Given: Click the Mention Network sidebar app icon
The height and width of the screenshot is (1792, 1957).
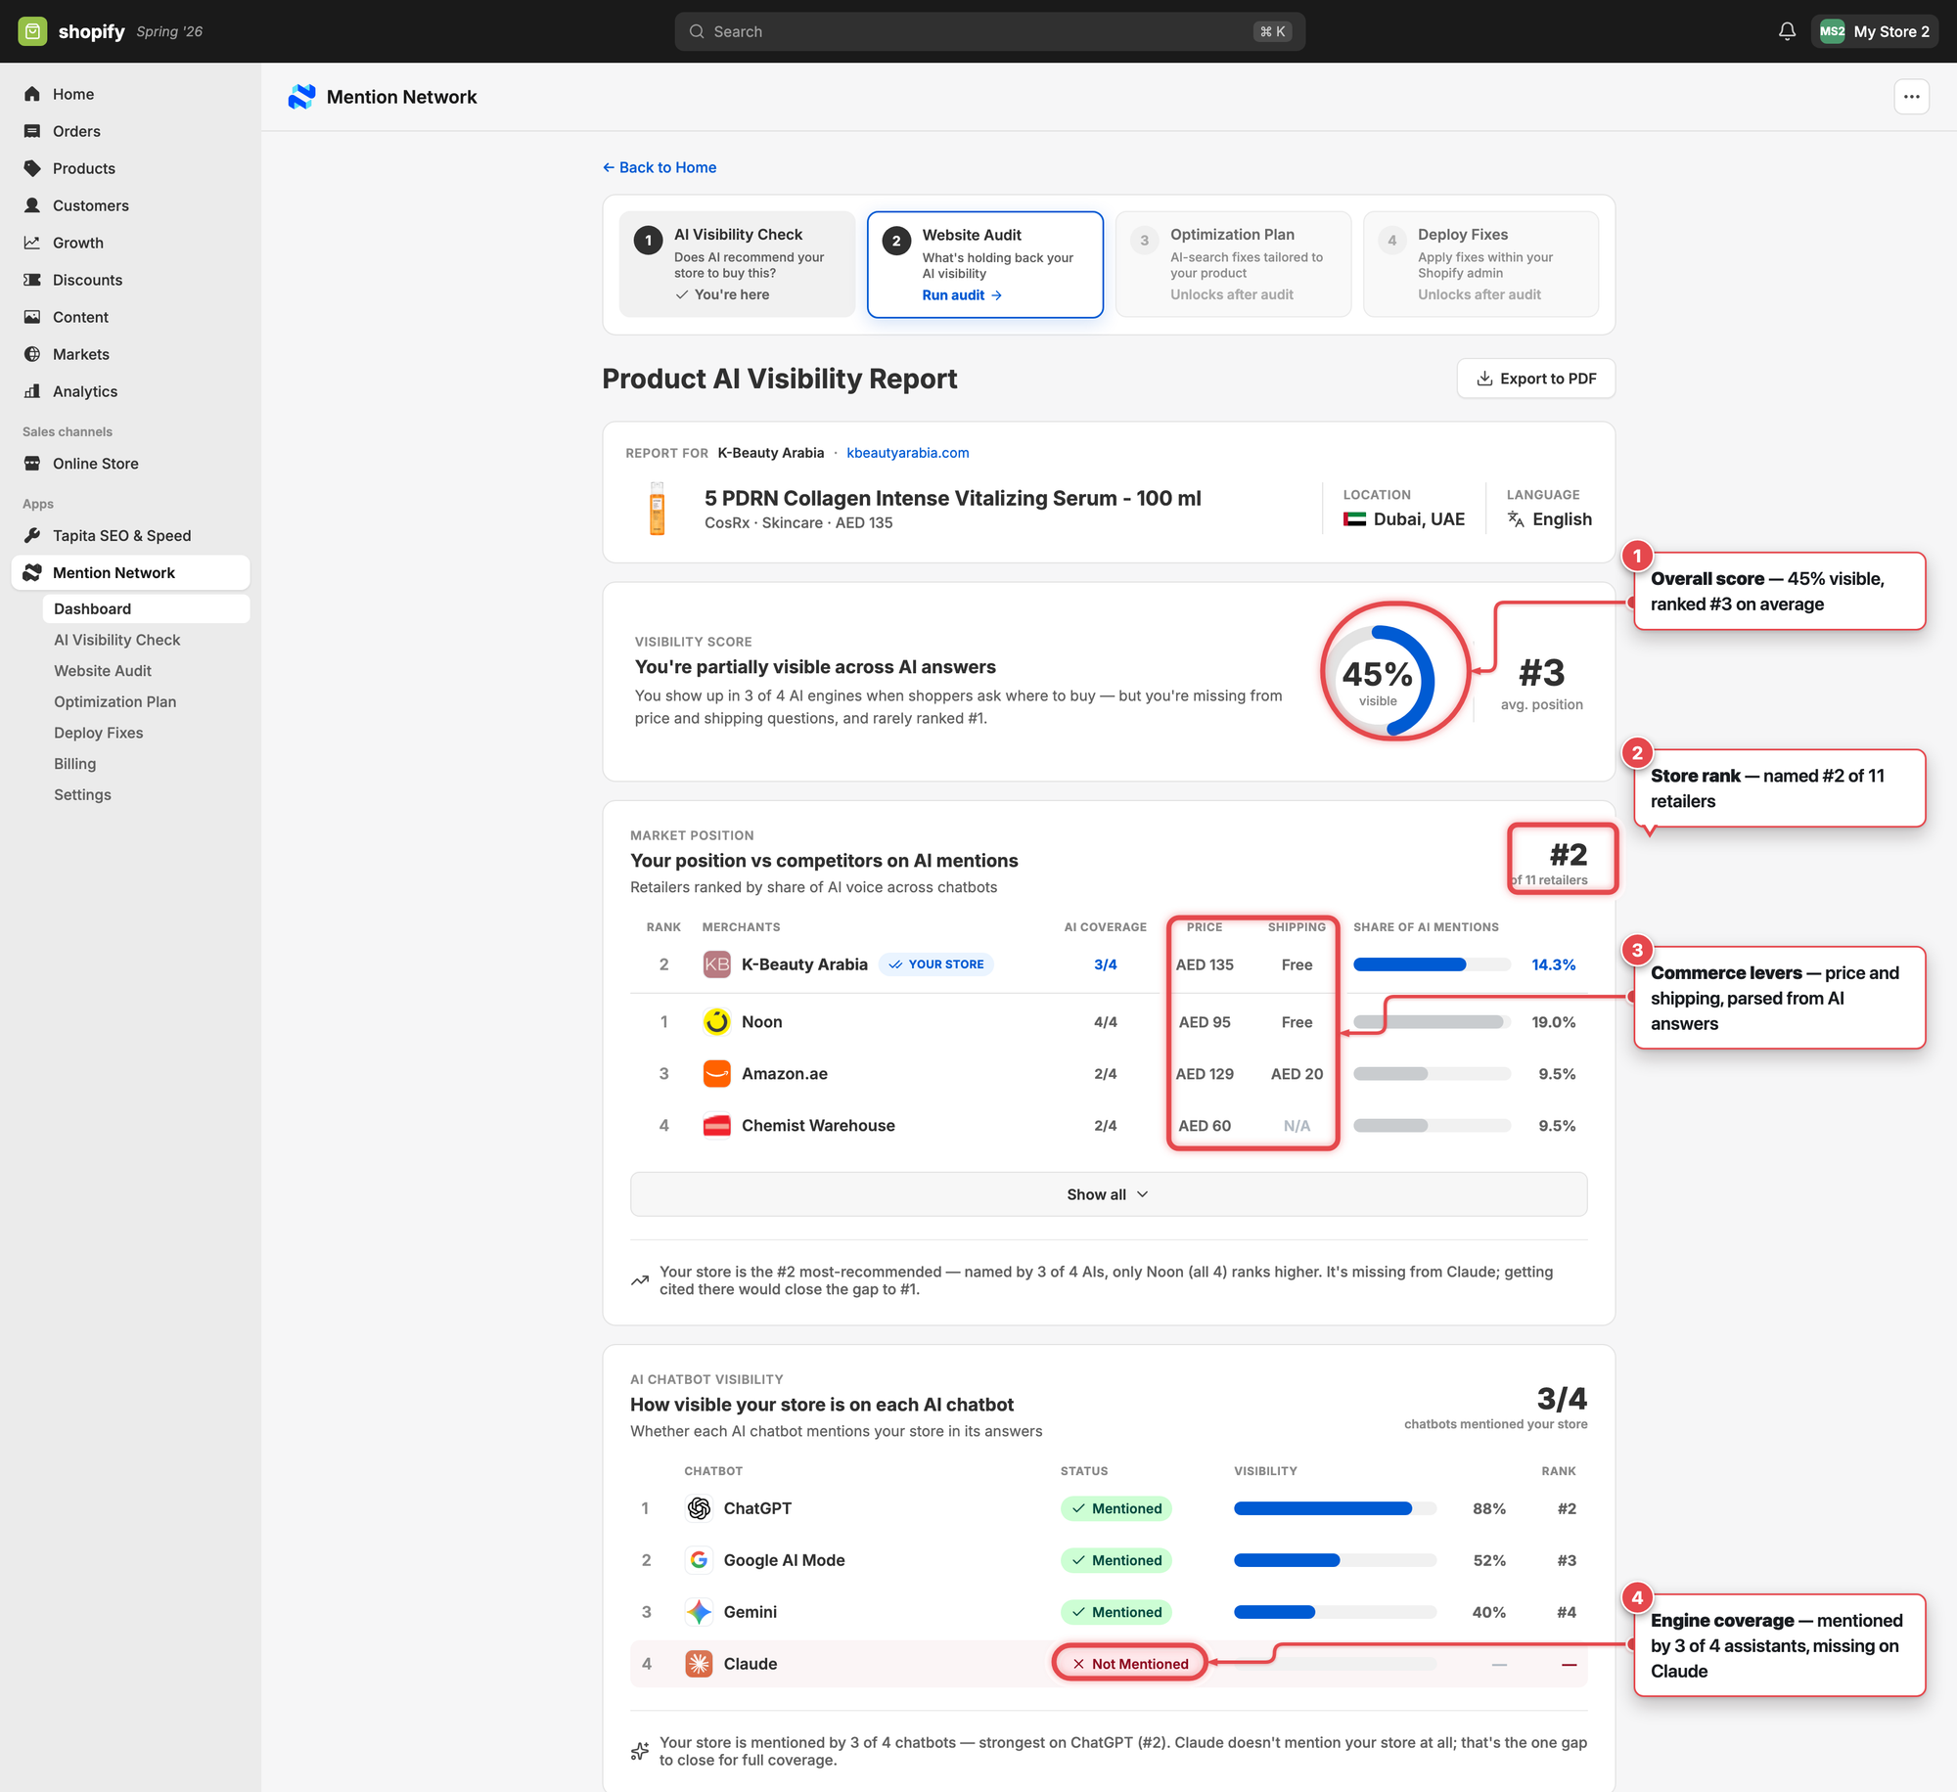Looking at the screenshot, I should click(x=32, y=572).
